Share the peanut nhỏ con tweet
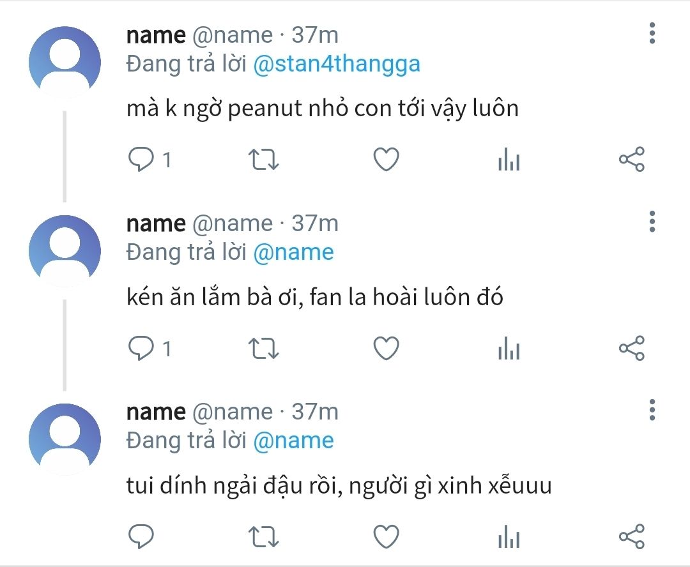 (x=632, y=160)
